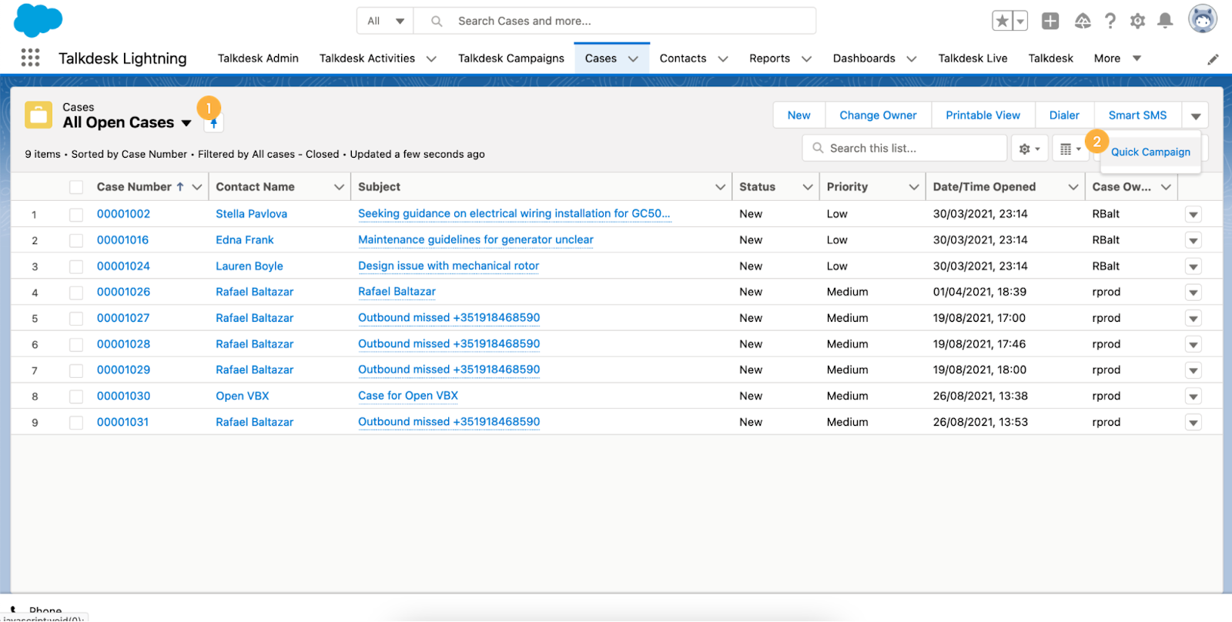
Task: Open case number 00001030 link
Action: click(123, 396)
